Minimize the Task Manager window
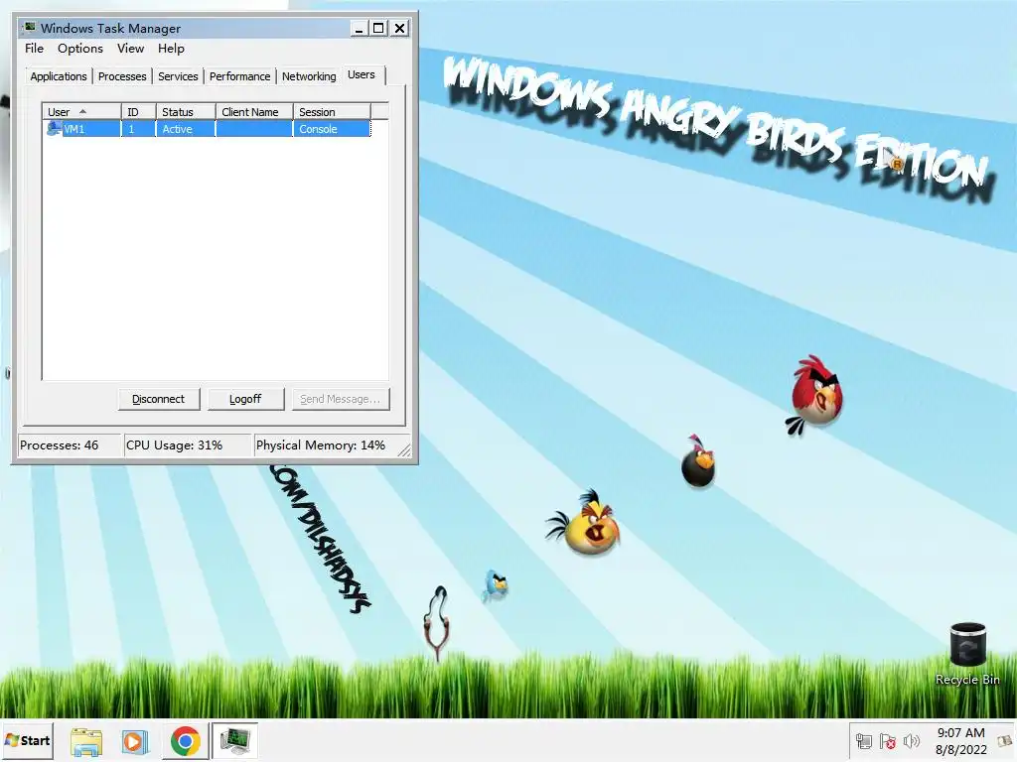The image size is (1017, 762). [x=359, y=28]
